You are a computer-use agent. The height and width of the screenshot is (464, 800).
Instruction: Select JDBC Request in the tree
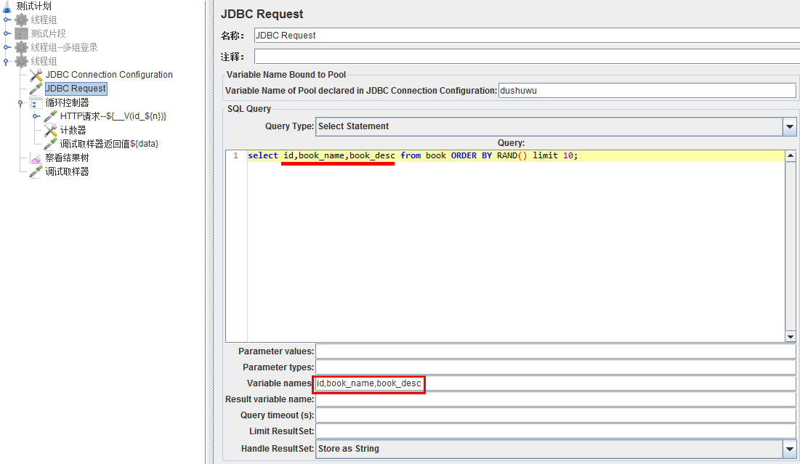pos(76,89)
